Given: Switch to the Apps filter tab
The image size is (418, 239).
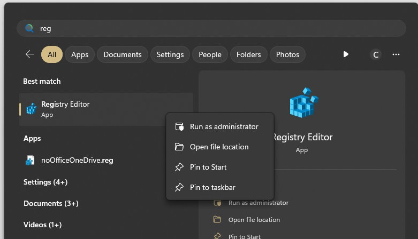Looking at the screenshot, I should (80, 54).
